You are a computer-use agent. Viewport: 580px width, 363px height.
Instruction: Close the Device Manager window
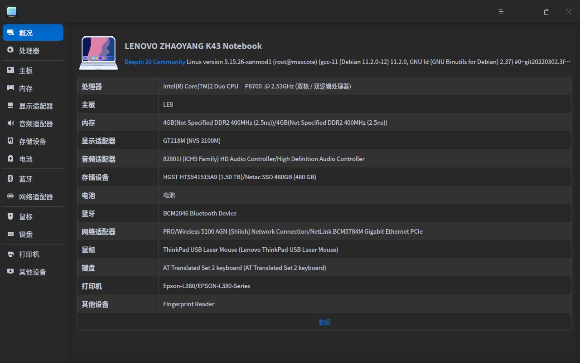tap(569, 12)
